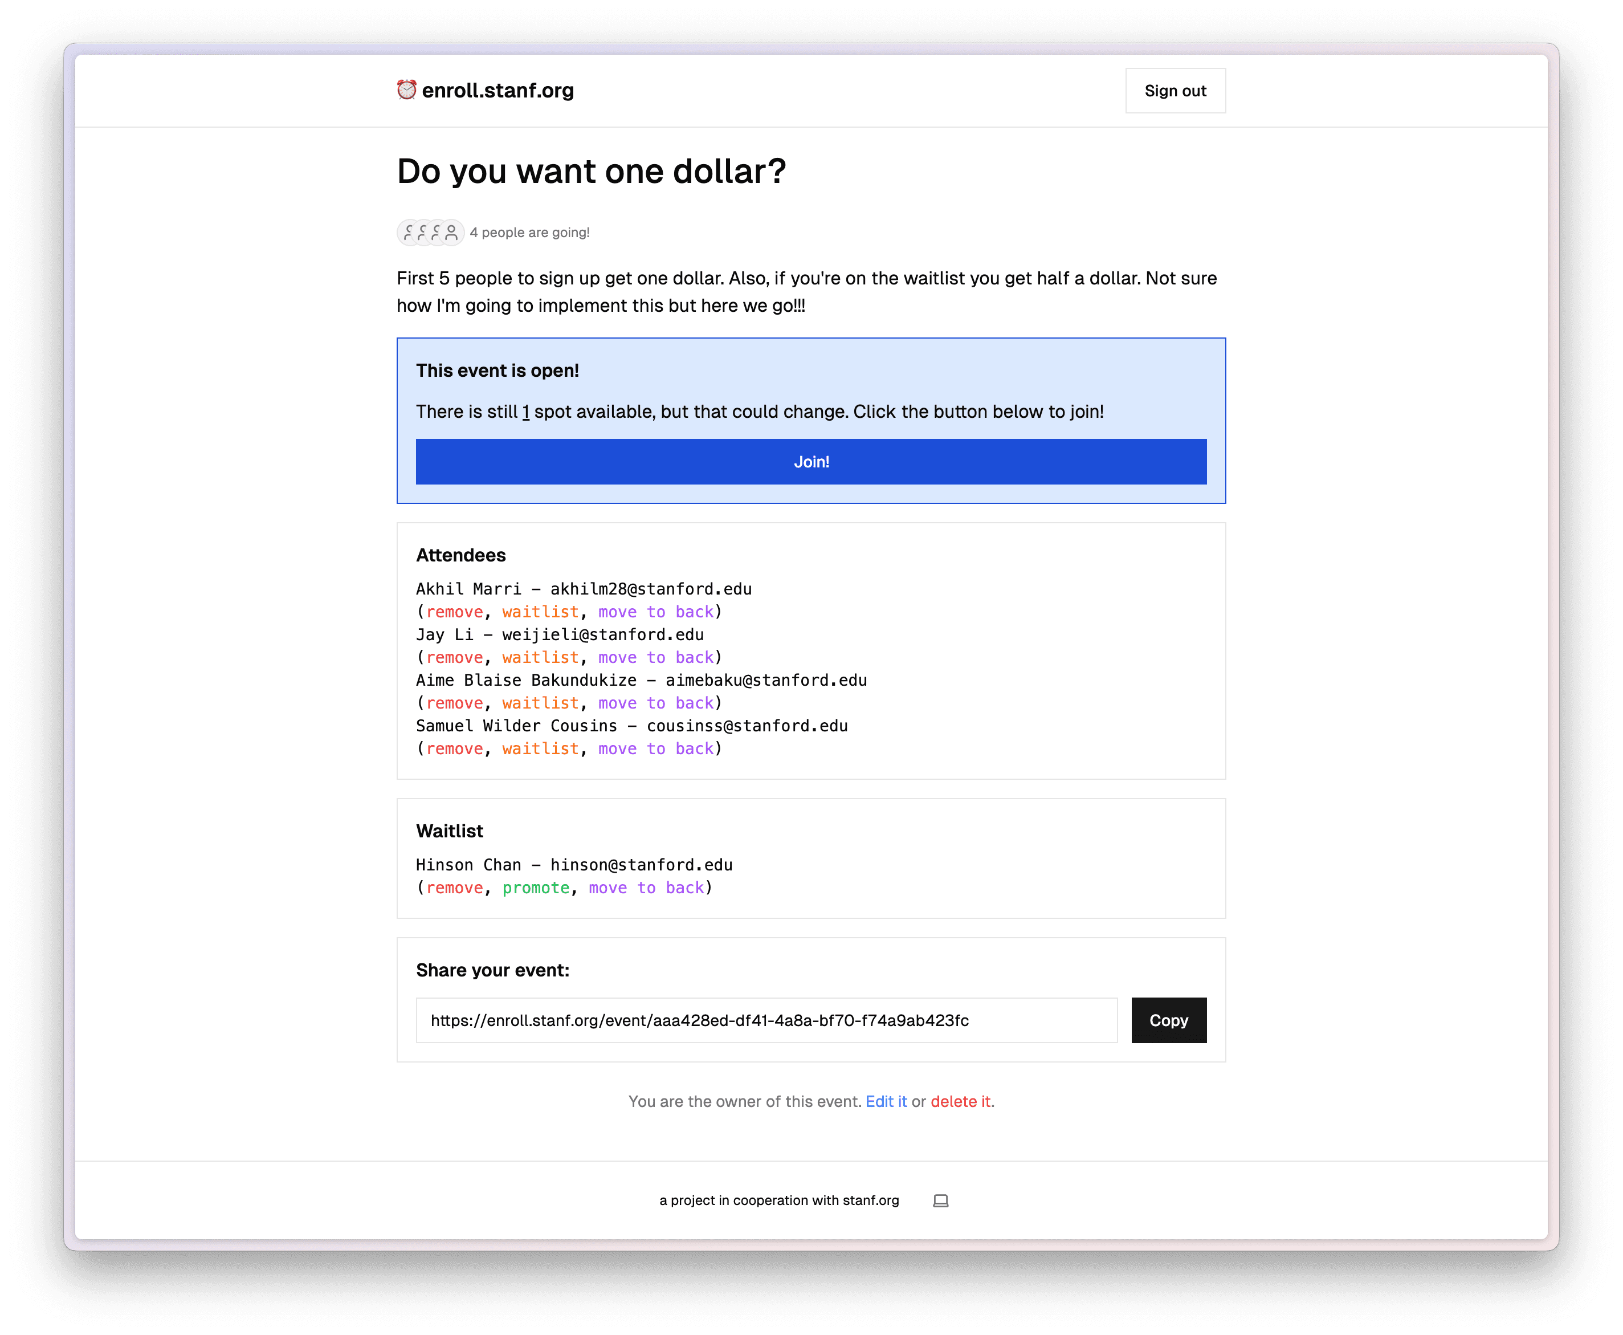Copy the event share link
Screen dimensions: 1623x1335
pyautogui.click(x=1169, y=1020)
